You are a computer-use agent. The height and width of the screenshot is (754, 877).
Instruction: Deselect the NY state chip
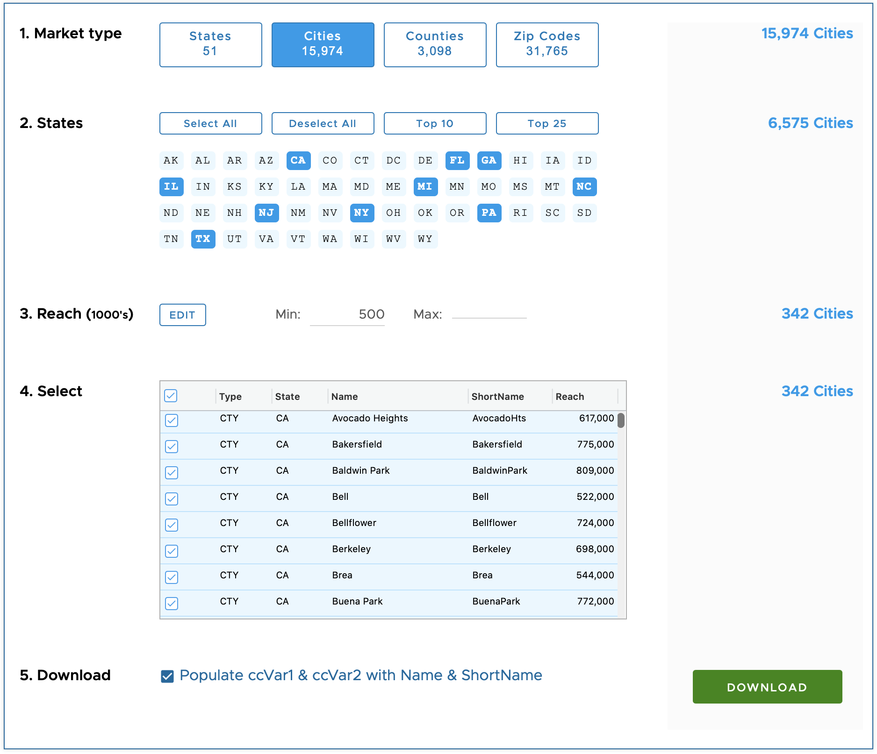point(362,213)
